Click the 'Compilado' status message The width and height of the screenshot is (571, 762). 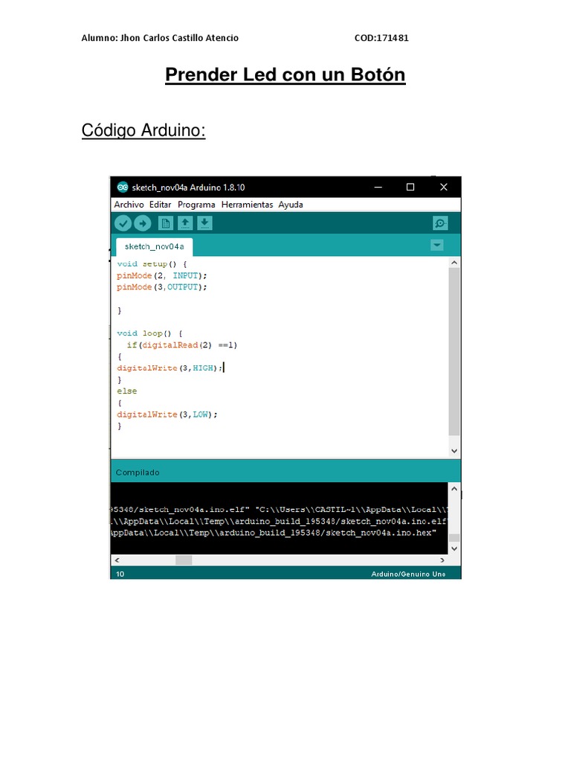[x=138, y=473]
